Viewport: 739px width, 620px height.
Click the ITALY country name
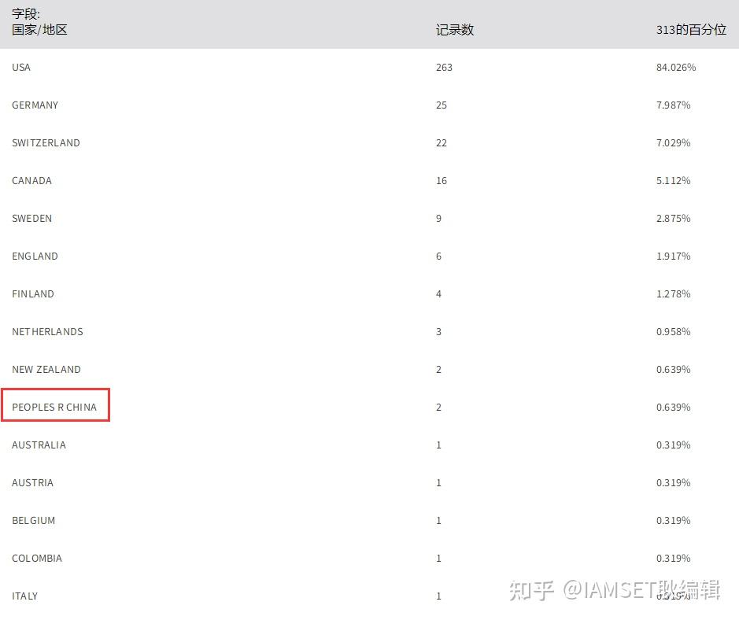(x=24, y=596)
